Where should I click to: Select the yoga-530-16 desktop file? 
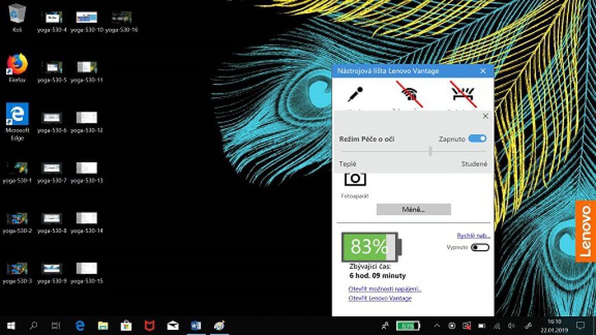[x=121, y=22]
